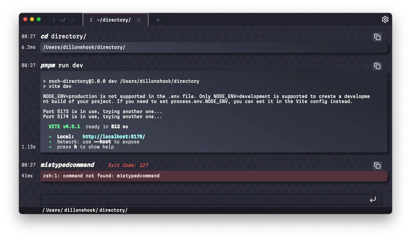The width and height of the screenshot is (411, 239).
Task: Click the mistypedcommand command text
Action: click(x=67, y=165)
